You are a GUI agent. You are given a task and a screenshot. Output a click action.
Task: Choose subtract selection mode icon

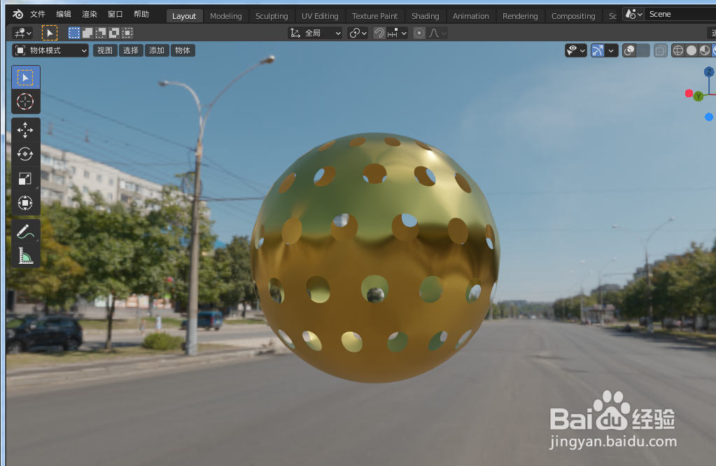click(101, 33)
